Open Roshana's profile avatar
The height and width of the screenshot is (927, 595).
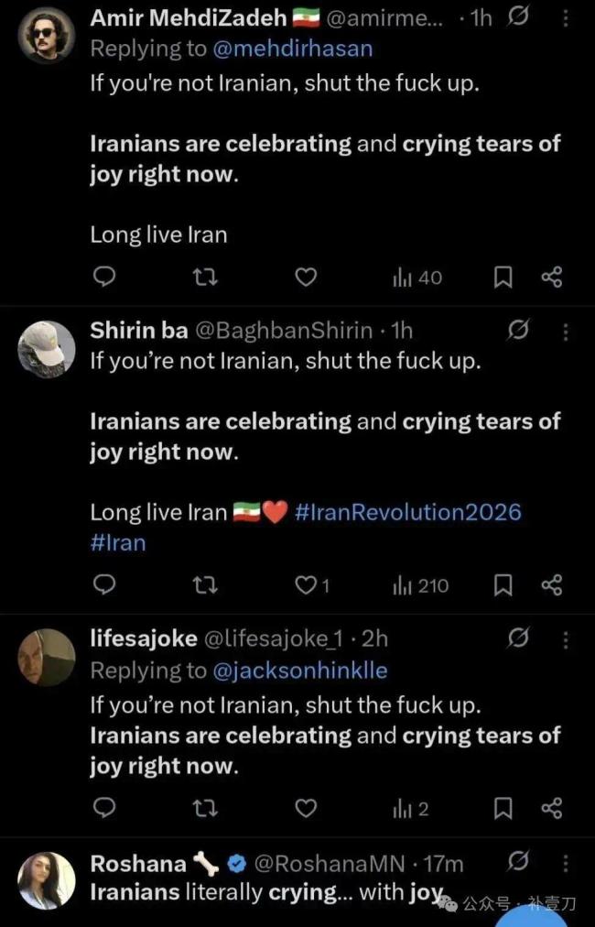[47, 880]
